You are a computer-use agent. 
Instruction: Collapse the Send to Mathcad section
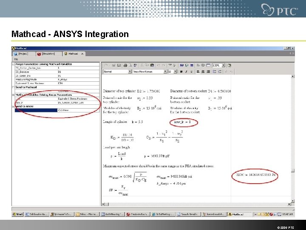14,87
